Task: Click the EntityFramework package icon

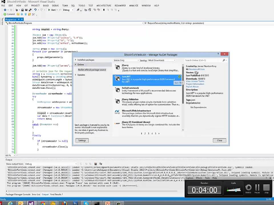Action: coord(117,90)
